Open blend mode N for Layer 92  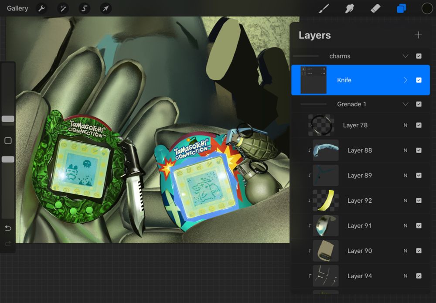405,201
